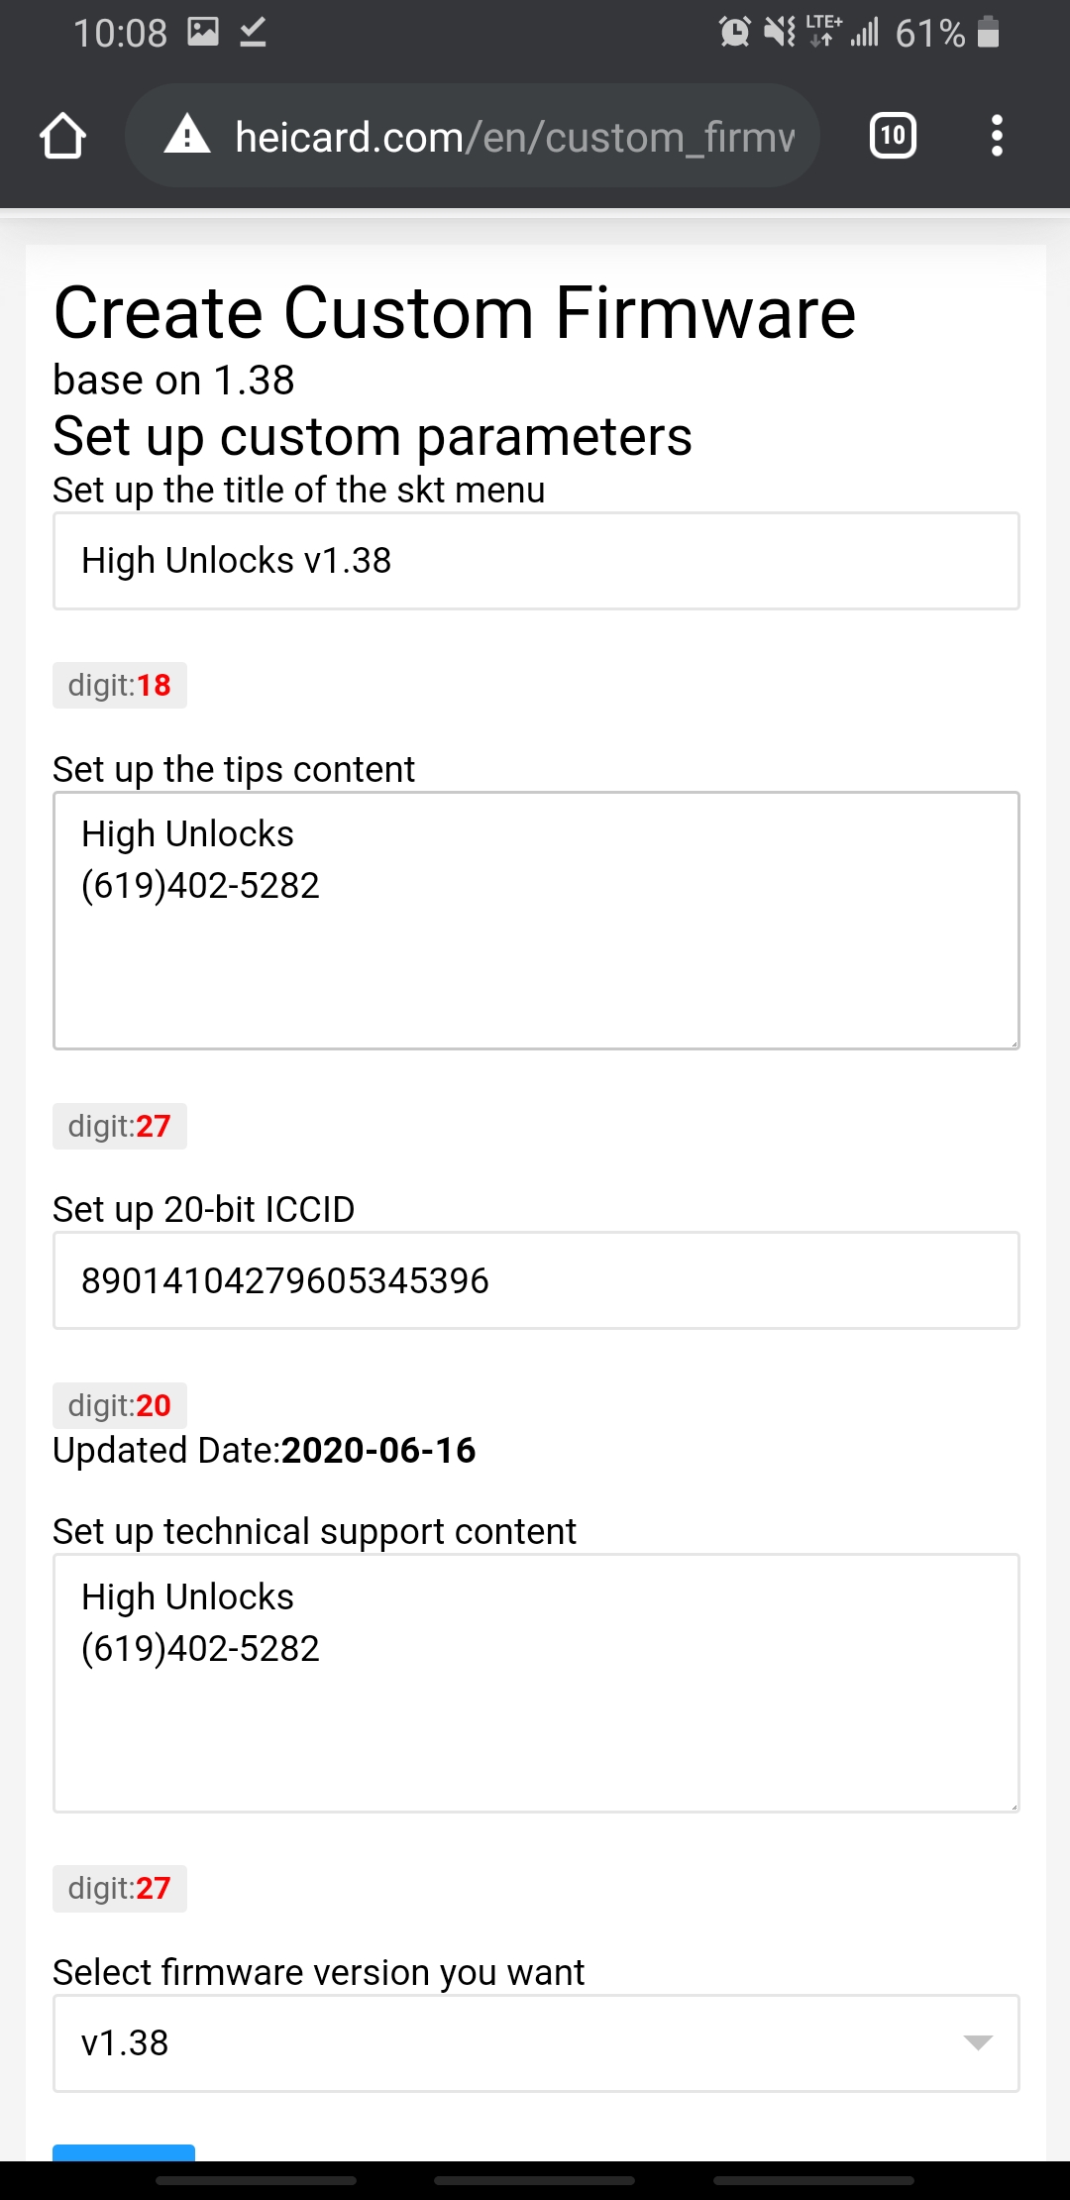Click into the tips content textarea
Viewport: 1070px width, 2200px height.
point(536,921)
